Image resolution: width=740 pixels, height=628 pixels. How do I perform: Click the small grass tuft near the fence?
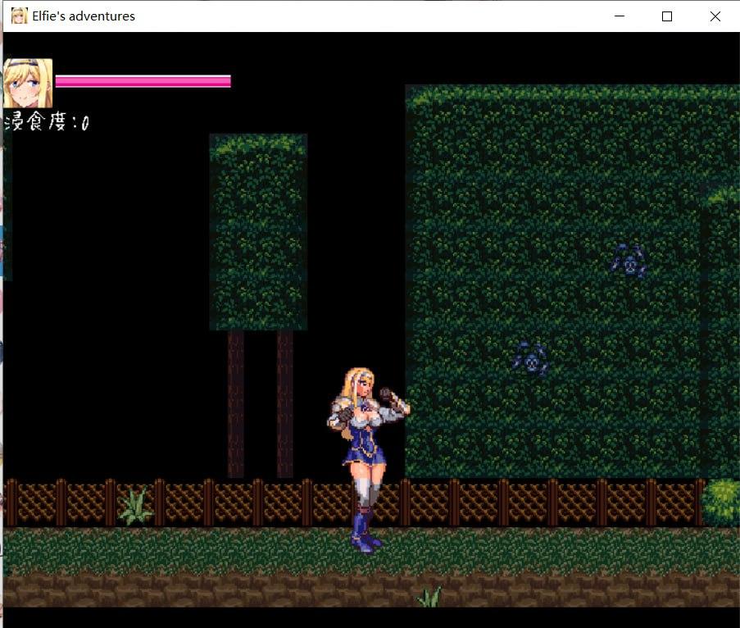click(x=135, y=507)
